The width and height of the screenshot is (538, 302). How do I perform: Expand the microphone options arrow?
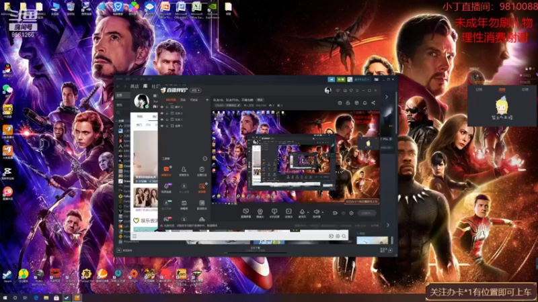pyautogui.click(x=308, y=212)
